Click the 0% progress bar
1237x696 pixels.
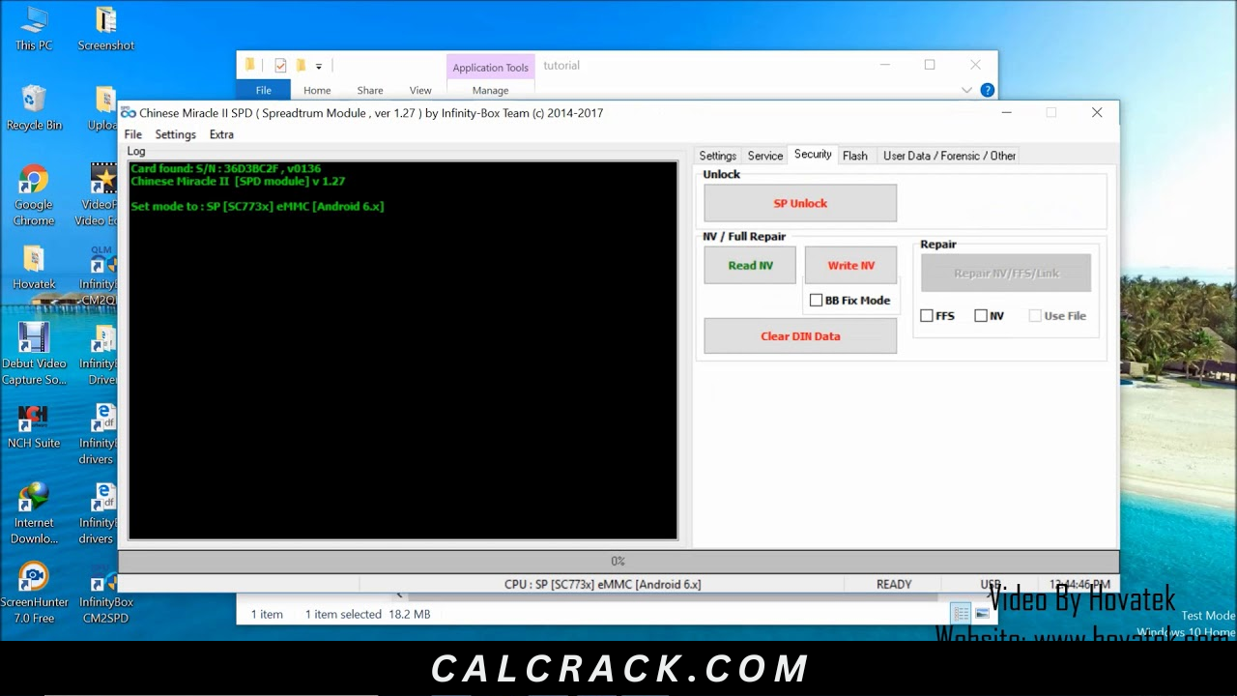(618, 561)
